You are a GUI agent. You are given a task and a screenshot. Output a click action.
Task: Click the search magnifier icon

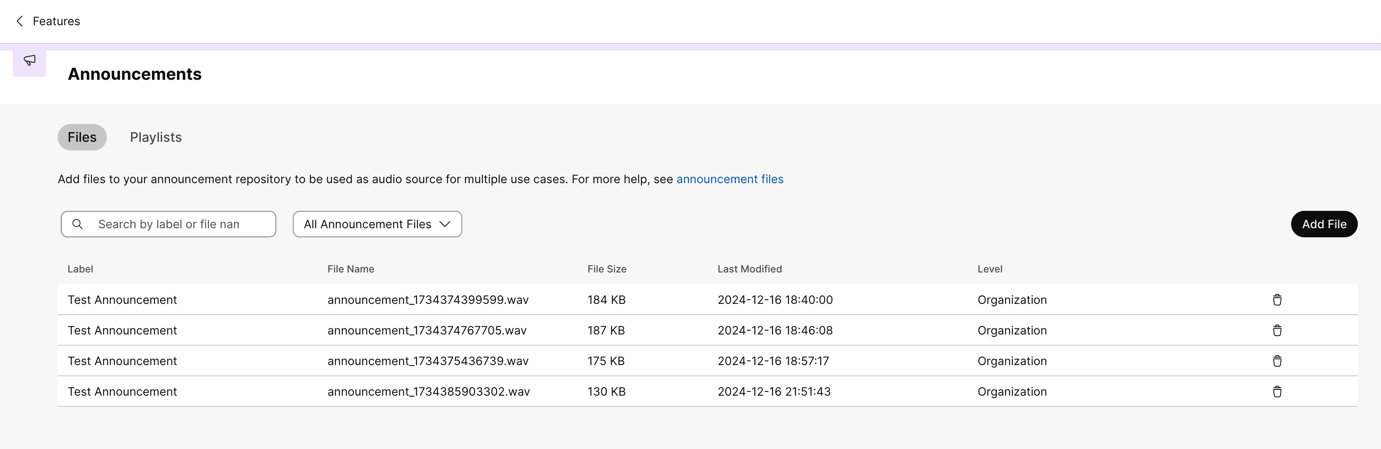coord(78,224)
